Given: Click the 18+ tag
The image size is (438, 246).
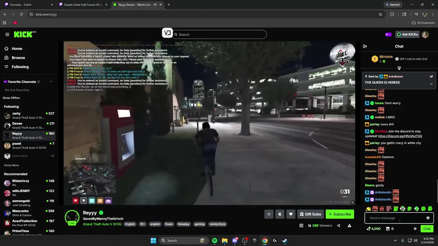Looking at the screenshot, I should [142, 224].
